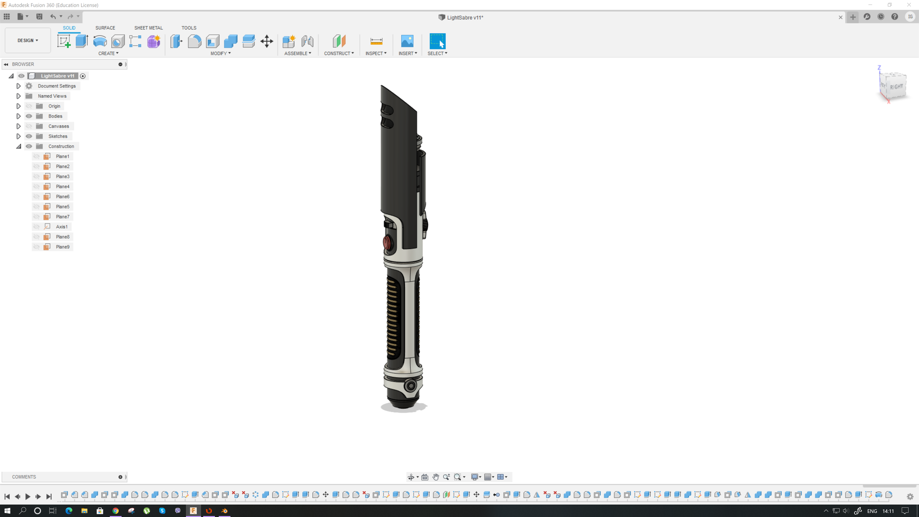Select the Fillet tool
This screenshot has height=517, width=919.
tap(194, 41)
